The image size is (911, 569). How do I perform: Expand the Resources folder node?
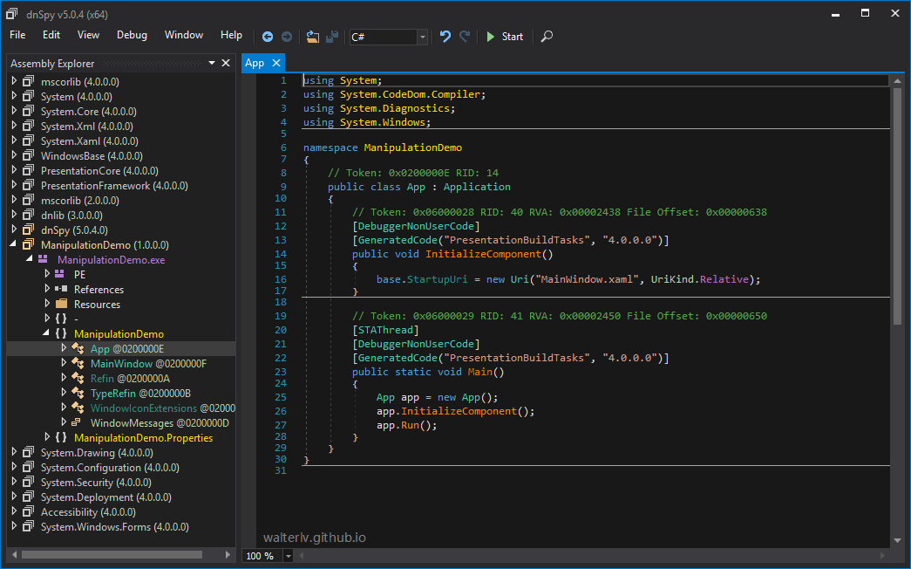pyautogui.click(x=48, y=304)
